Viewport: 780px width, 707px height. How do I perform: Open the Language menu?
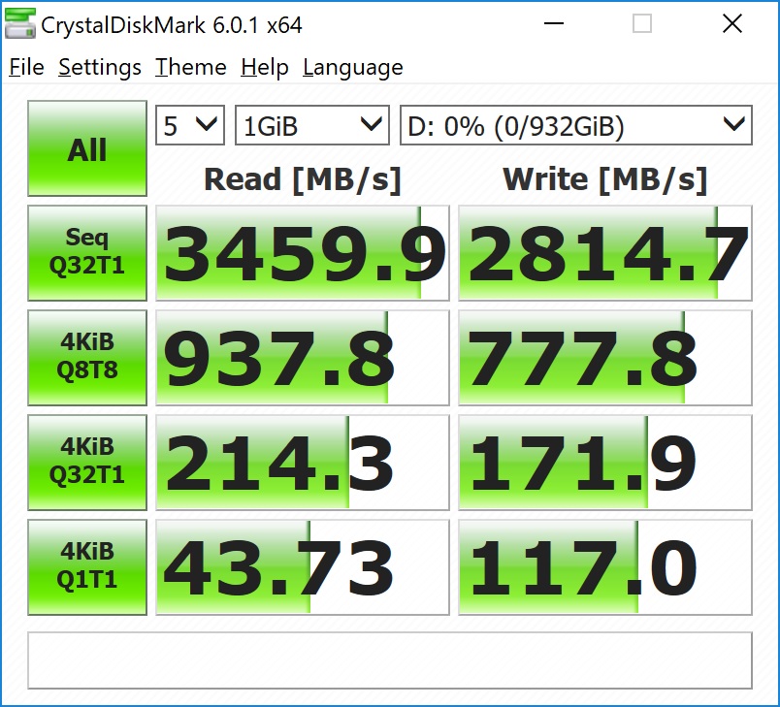point(353,67)
